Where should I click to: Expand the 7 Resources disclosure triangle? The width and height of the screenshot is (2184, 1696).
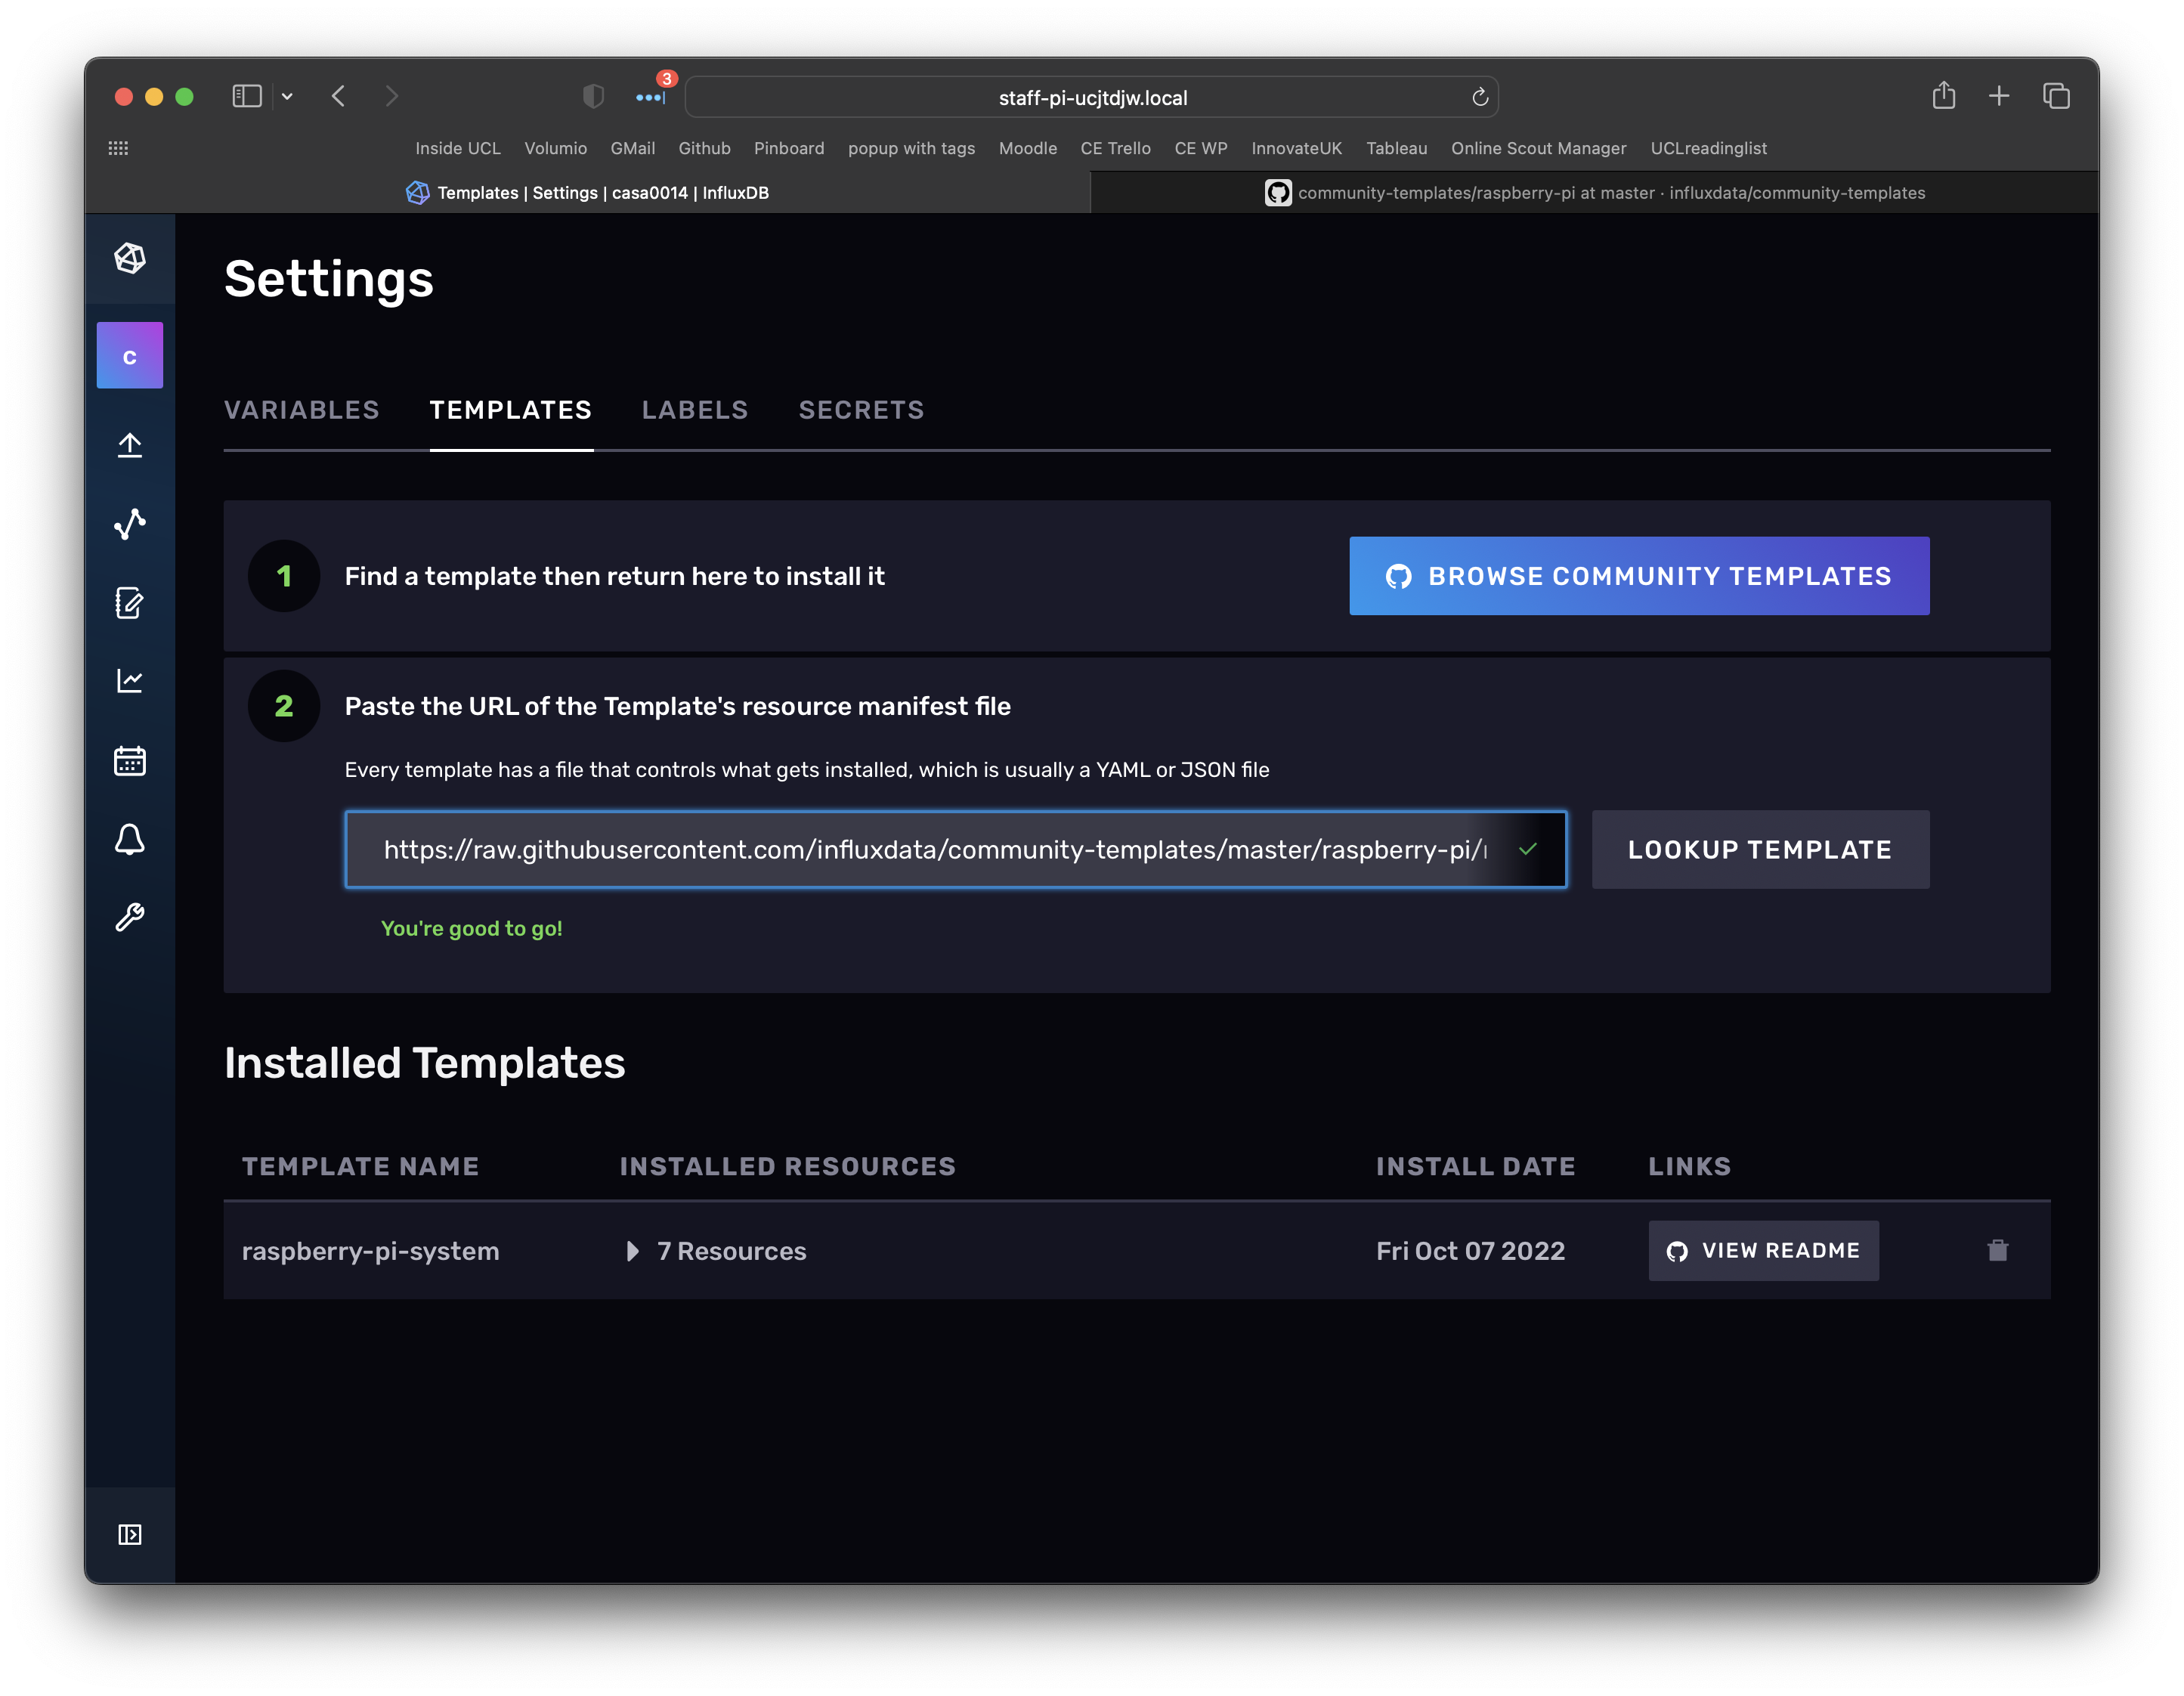pyautogui.click(x=632, y=1251)
